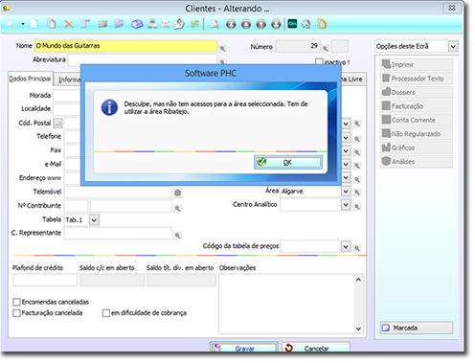This screenshot has width=475, height=363.
Task: Open the Código da tabela de preços dropdown
Action: pyautogui.click(x=346, y=246)
